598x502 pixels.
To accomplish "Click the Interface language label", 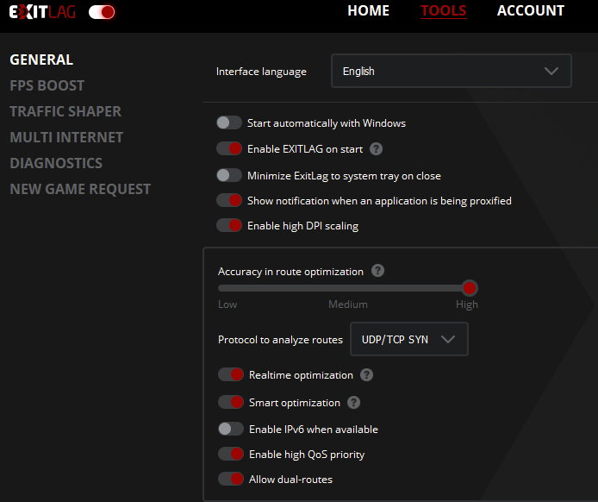I will [261, 72].
